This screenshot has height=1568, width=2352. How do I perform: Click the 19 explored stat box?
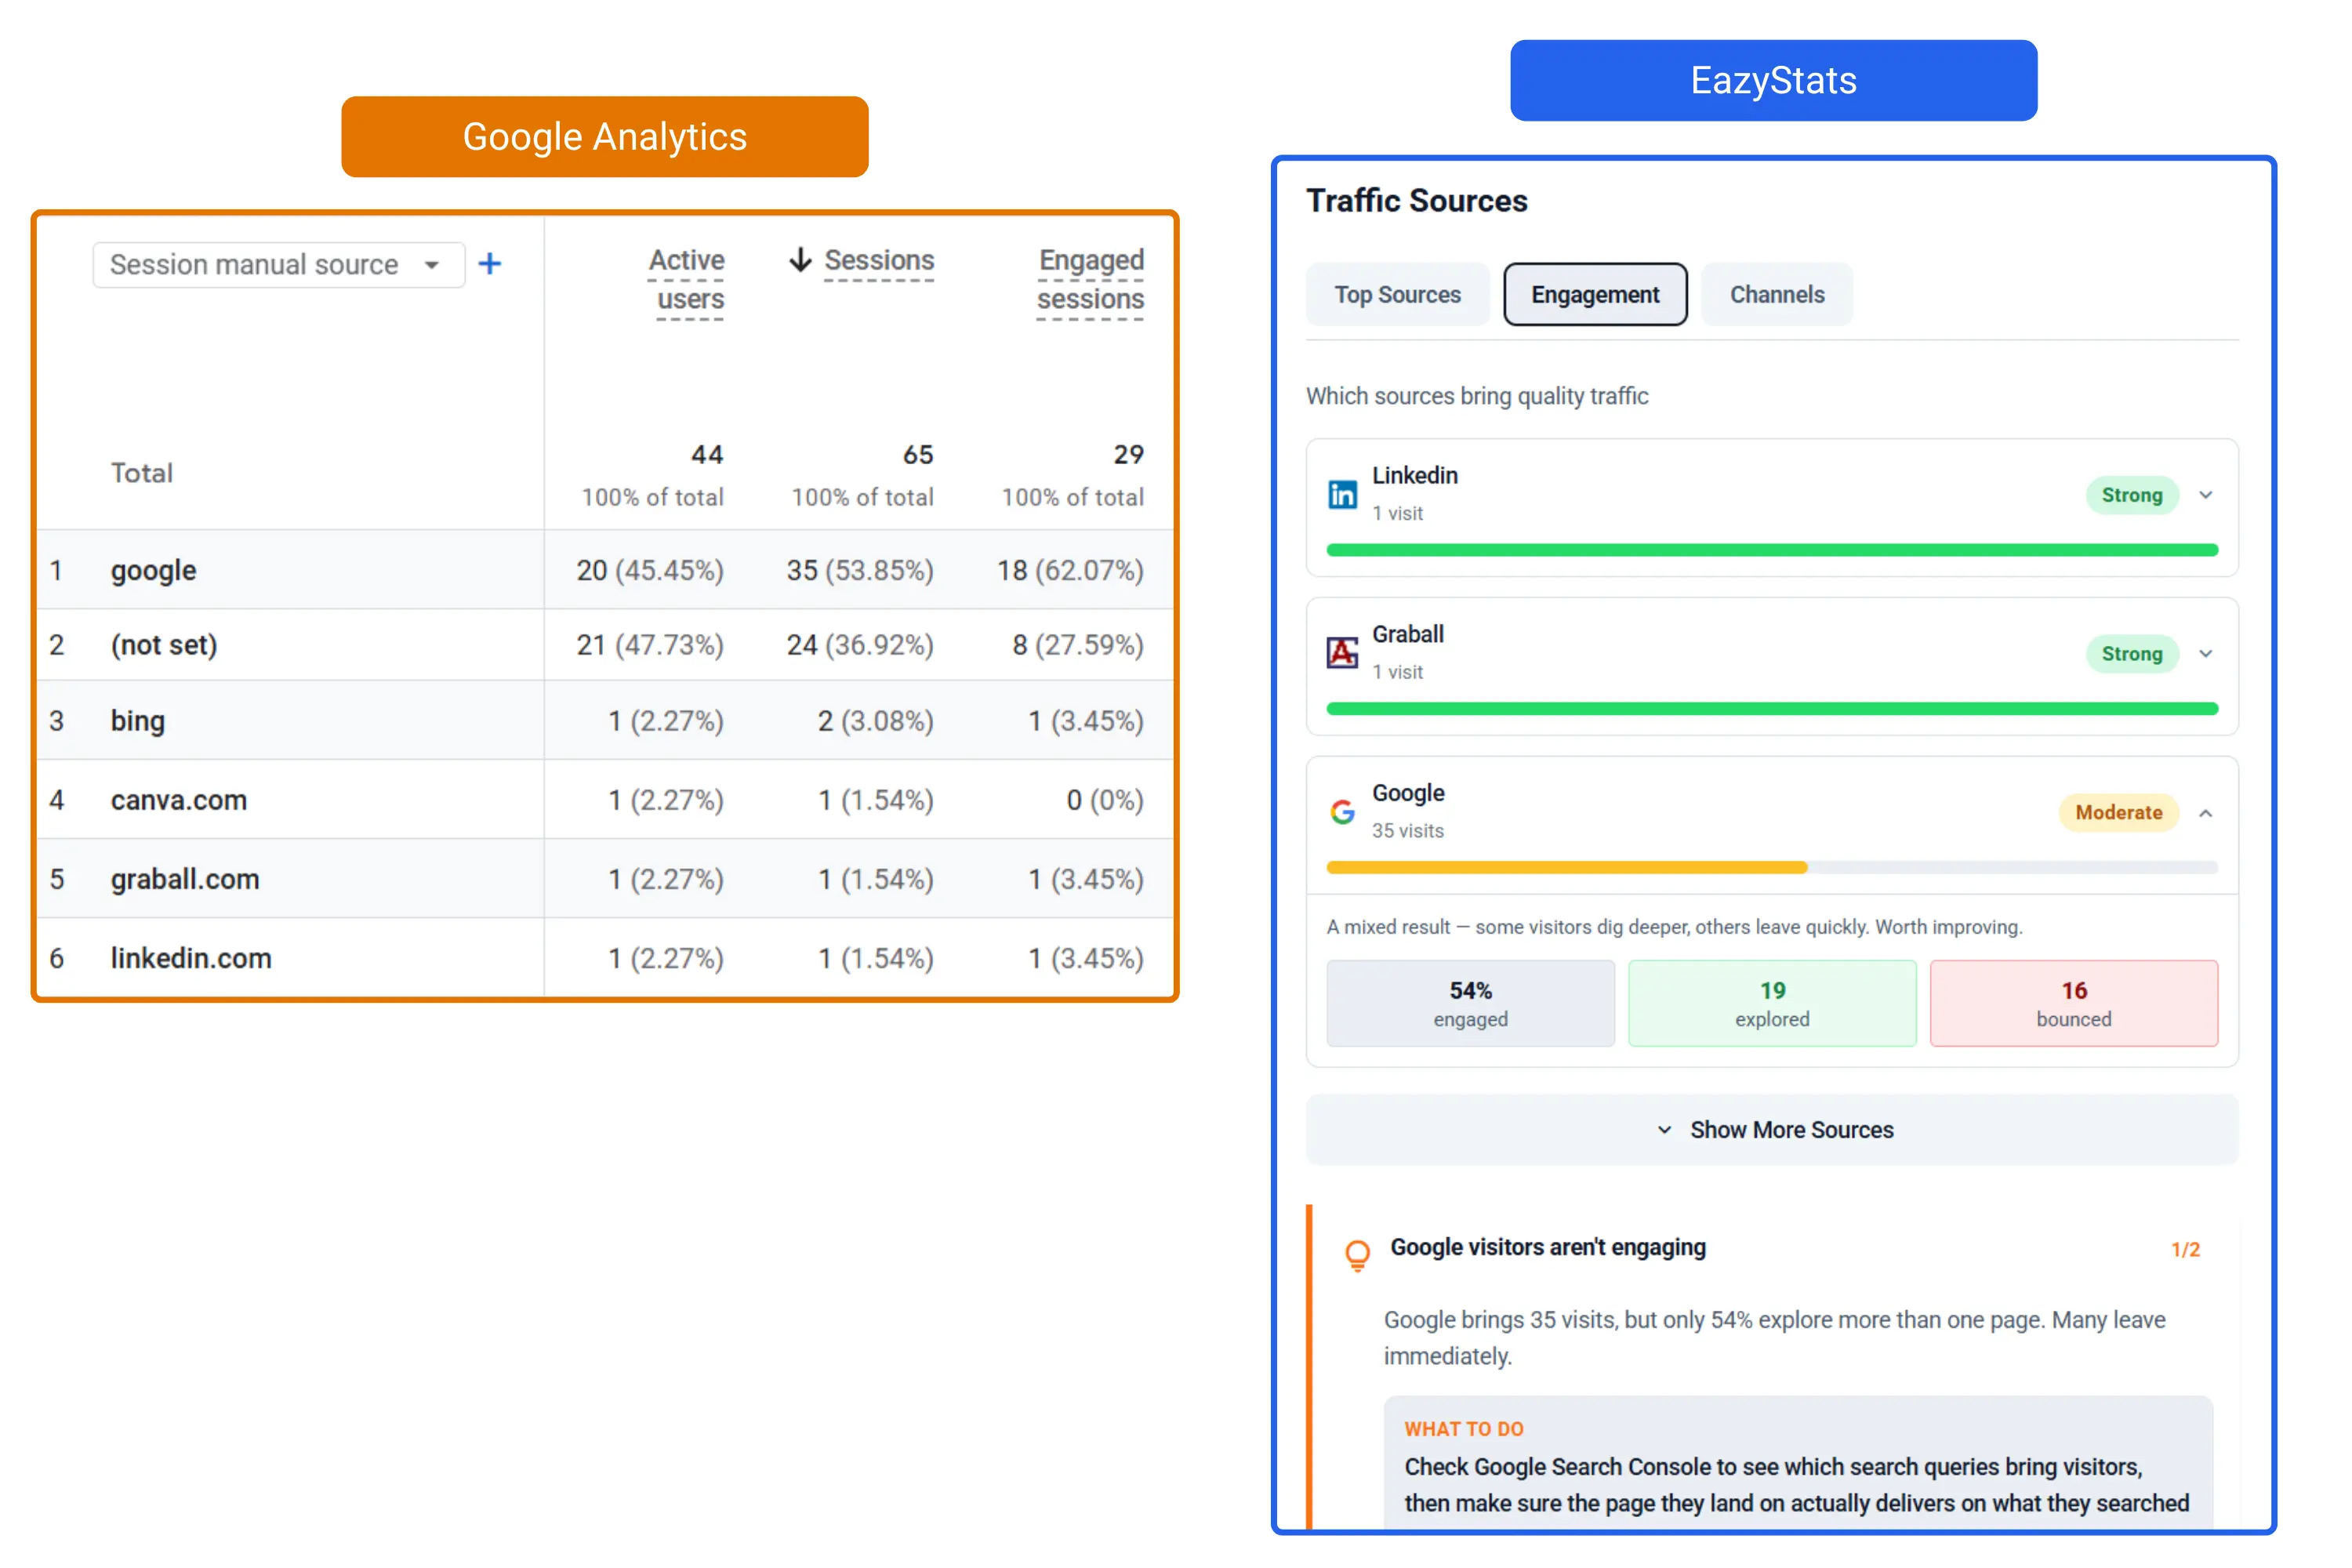click(x=1772, y=1004)
